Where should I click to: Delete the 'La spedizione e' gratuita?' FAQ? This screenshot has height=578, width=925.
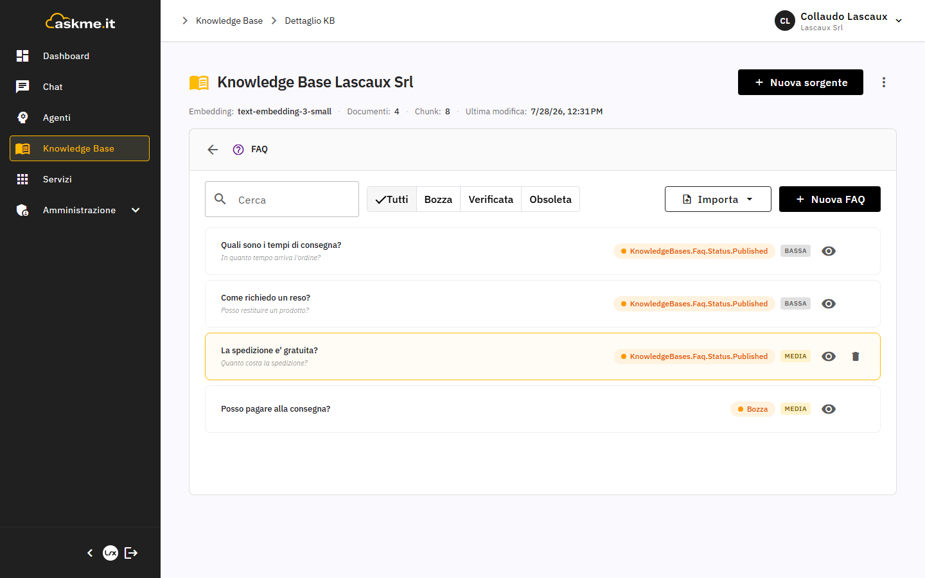(856, 356)
